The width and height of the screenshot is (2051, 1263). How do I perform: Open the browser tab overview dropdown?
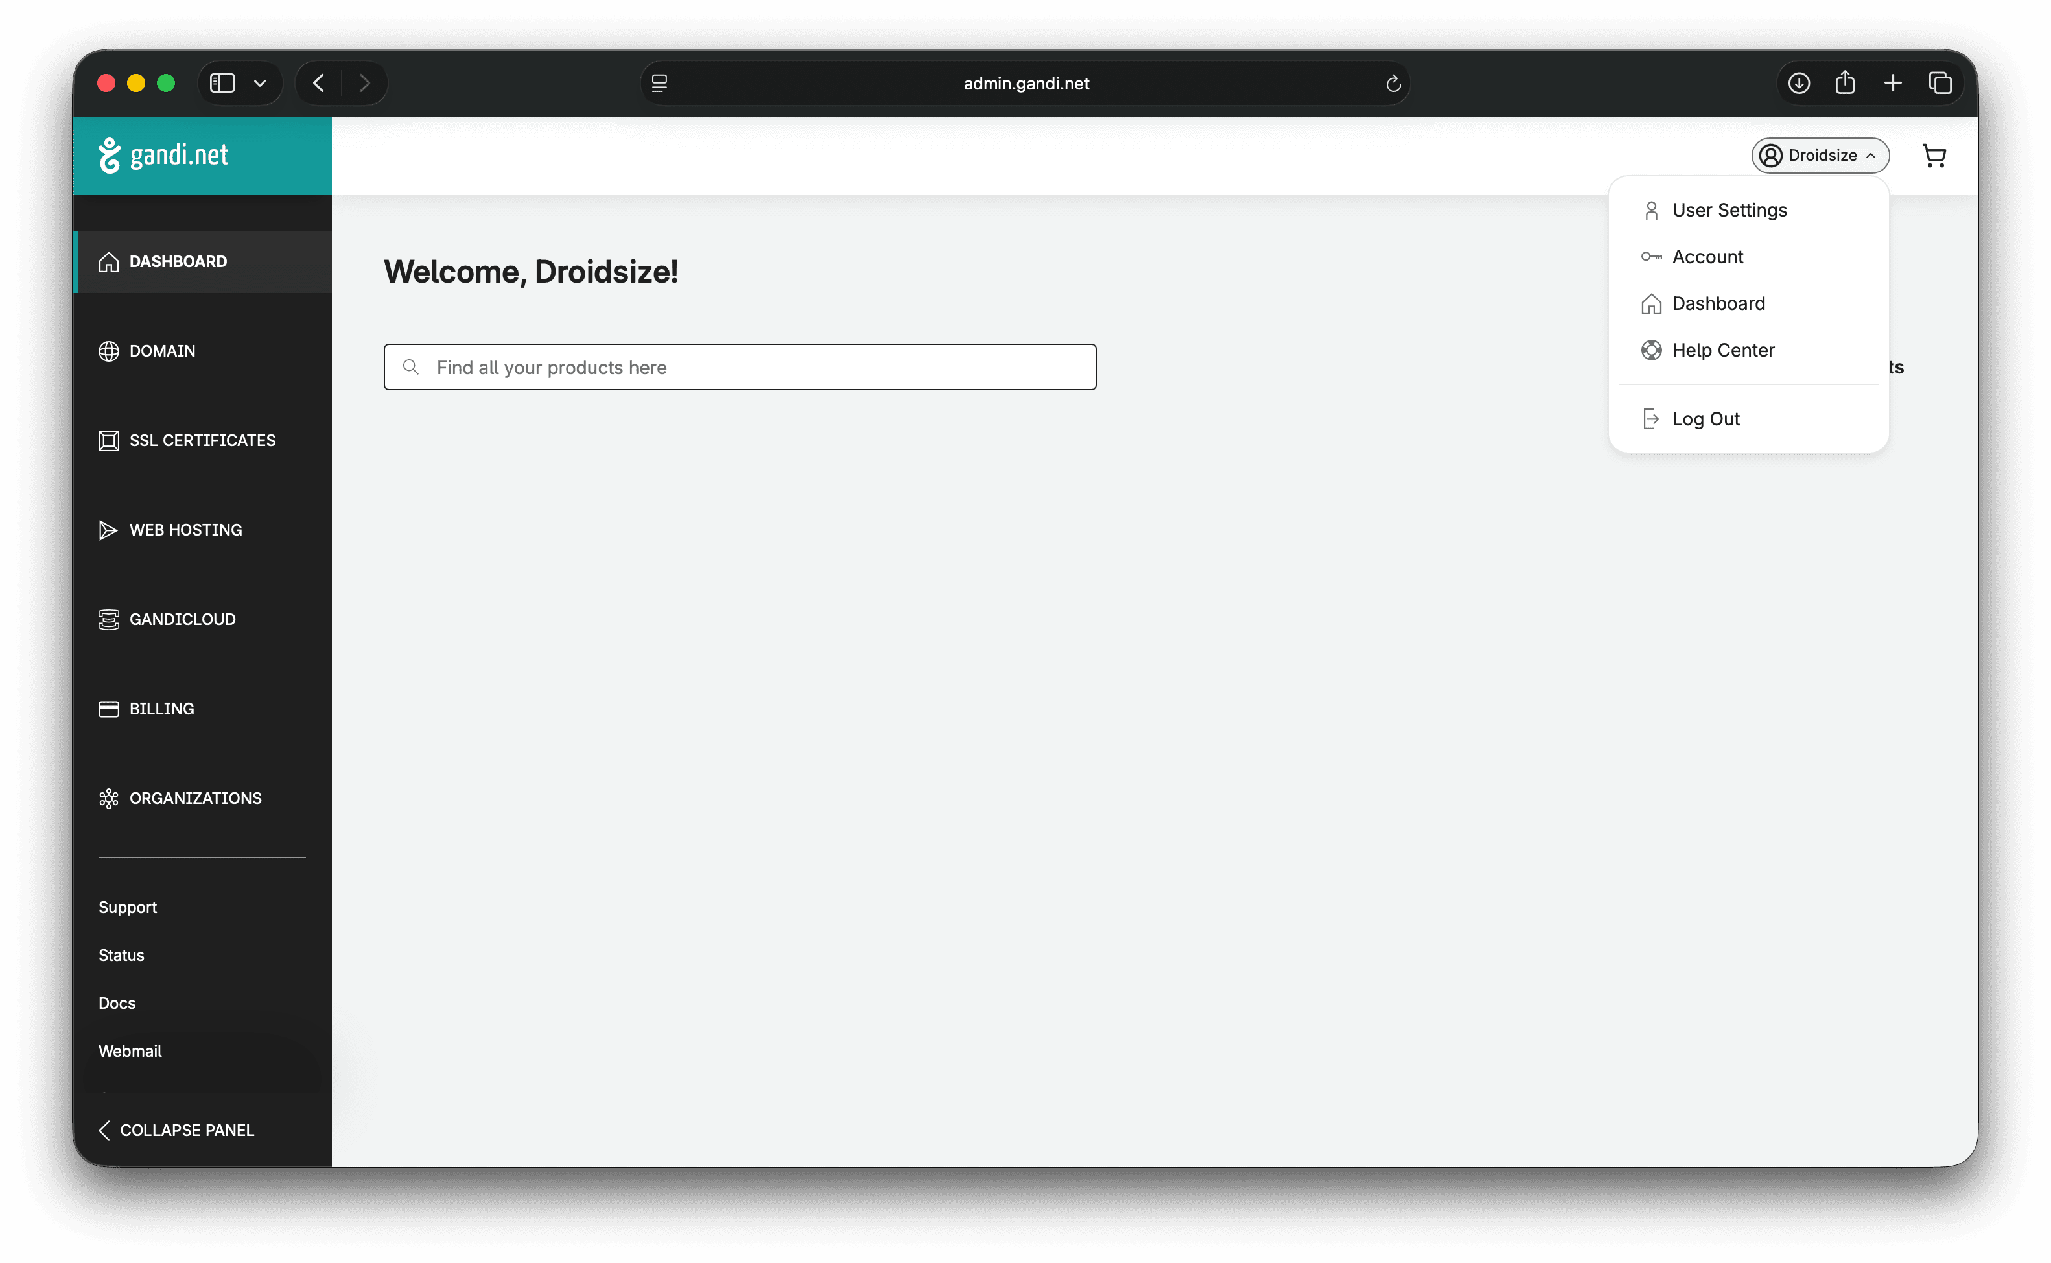point(259,83)
